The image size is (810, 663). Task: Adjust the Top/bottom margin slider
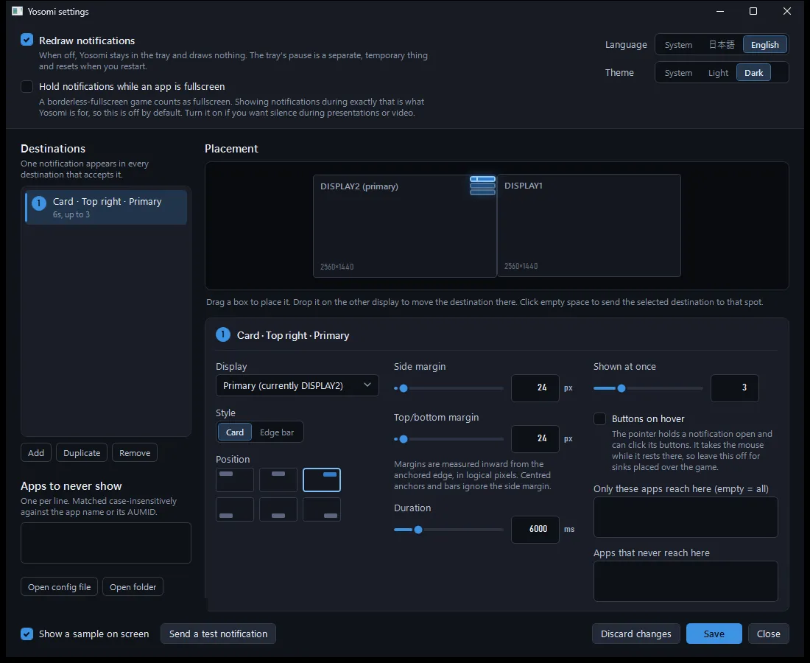coord(448,439)
